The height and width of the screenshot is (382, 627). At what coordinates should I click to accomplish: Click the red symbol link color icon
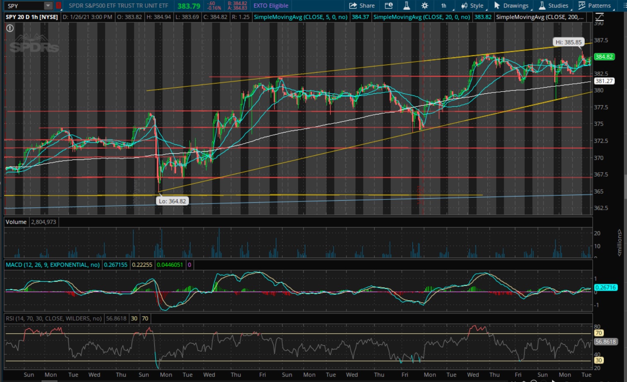click(x=59, y=6)
